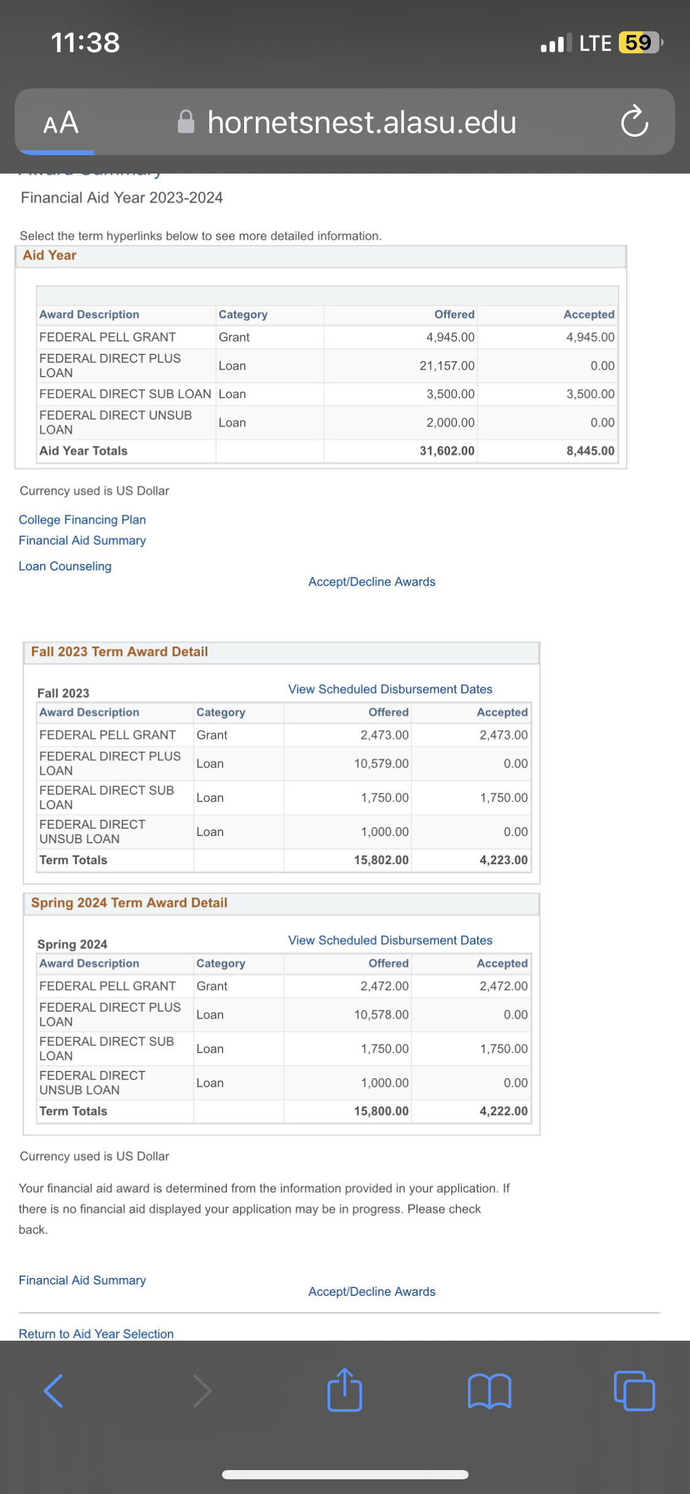
Task: Tap the battery indicator showing 59
Action: point(642,42)
